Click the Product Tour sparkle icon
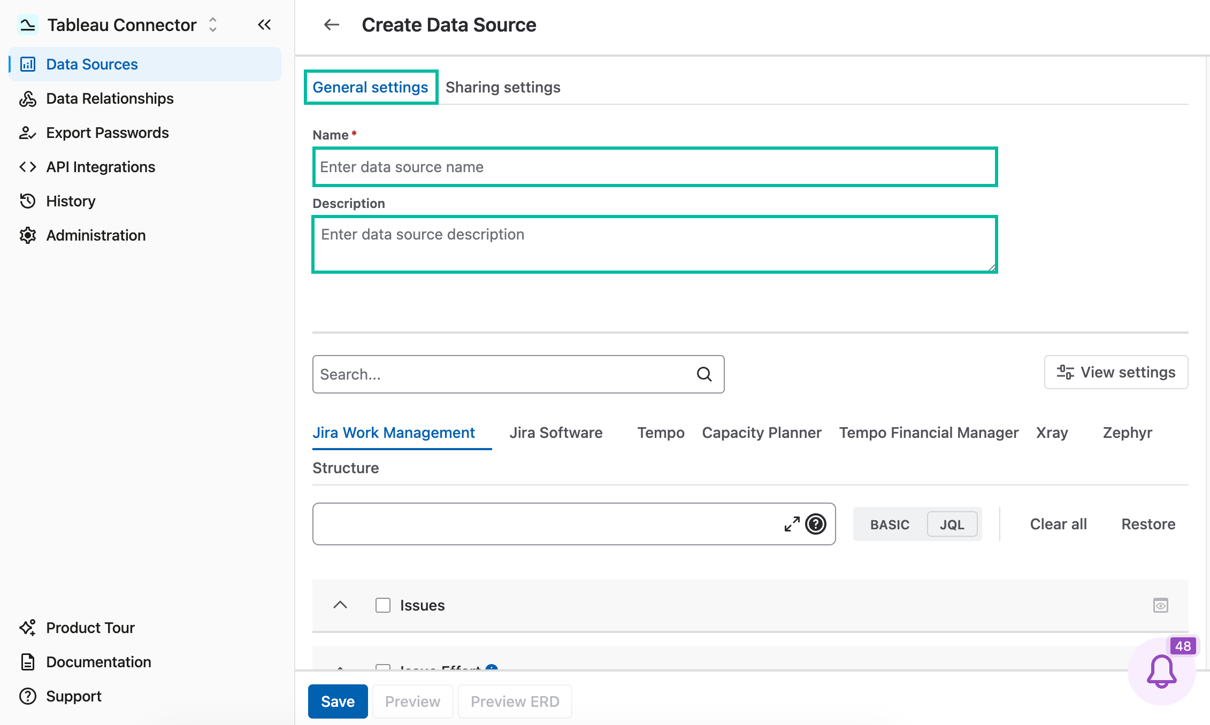This screenshot has width=1210, height=725. pos(28,628)
